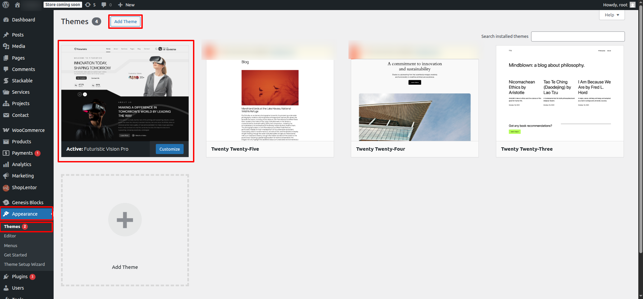643x299 pixels.
Task: Click the large plus Add Theme icon
Action: point(125,220)
